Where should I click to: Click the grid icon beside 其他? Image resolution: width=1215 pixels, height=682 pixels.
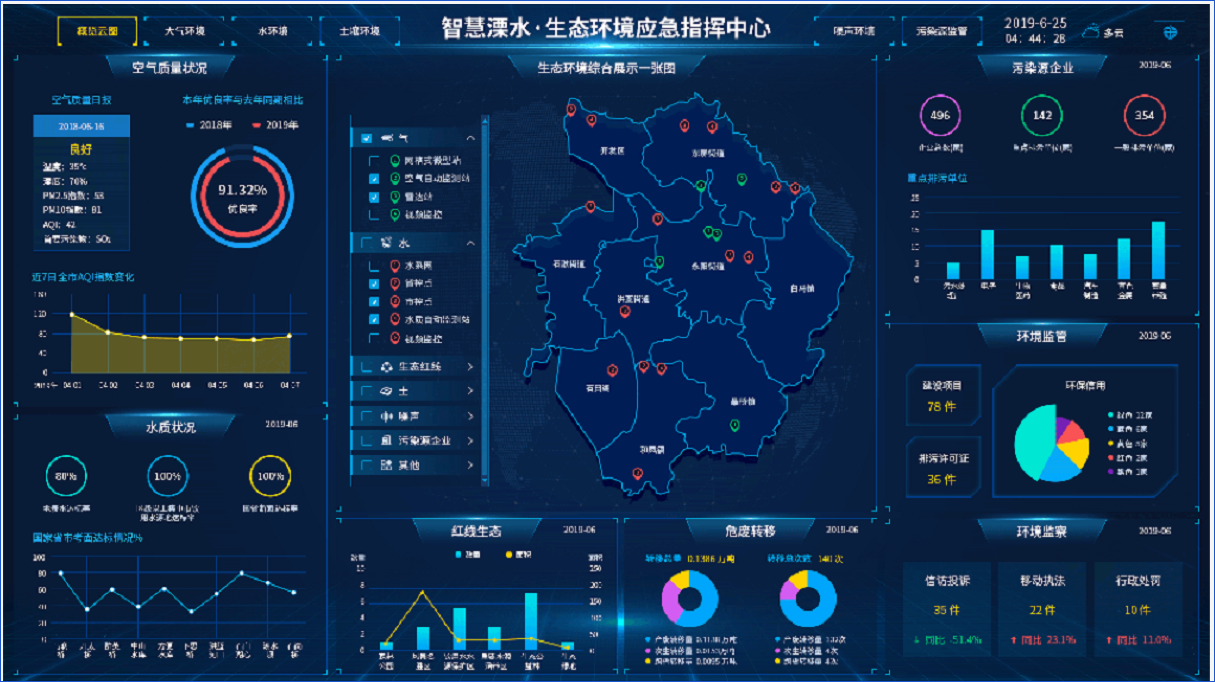(386, 465)
